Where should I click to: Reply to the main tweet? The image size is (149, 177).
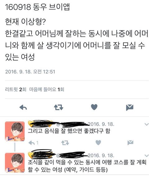coord(23,107)
